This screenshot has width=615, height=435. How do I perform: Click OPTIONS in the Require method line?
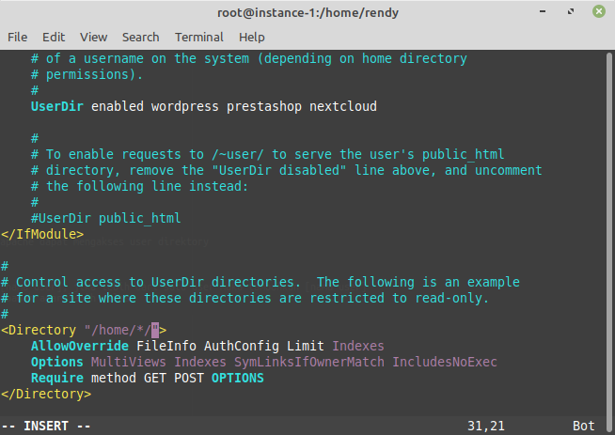[x=238, y=379]
